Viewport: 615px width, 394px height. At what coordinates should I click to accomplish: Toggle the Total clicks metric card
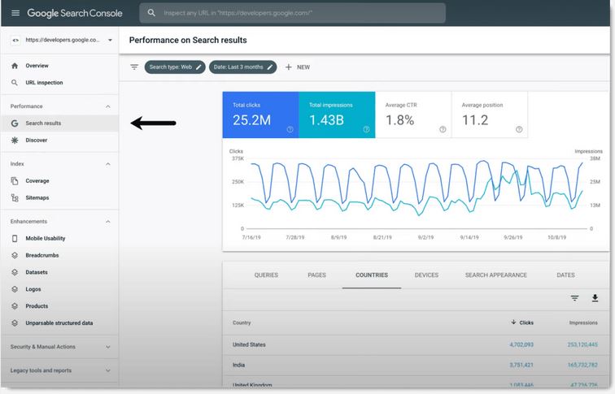click(x=260, y=115)
